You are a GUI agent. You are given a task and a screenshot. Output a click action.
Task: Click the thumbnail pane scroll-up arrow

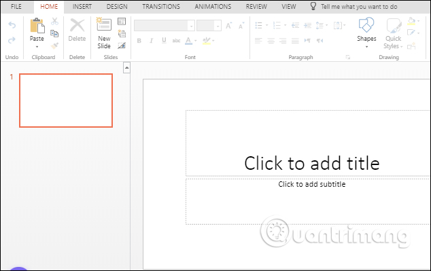point(126,67)
